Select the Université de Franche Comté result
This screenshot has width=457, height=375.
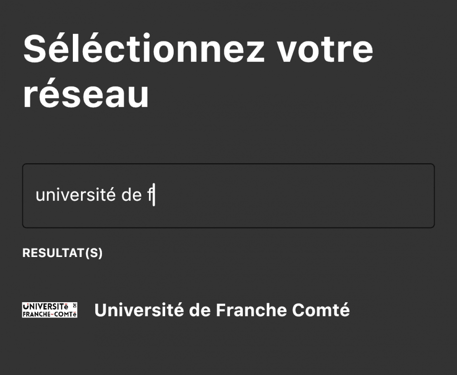coord(222,310)
